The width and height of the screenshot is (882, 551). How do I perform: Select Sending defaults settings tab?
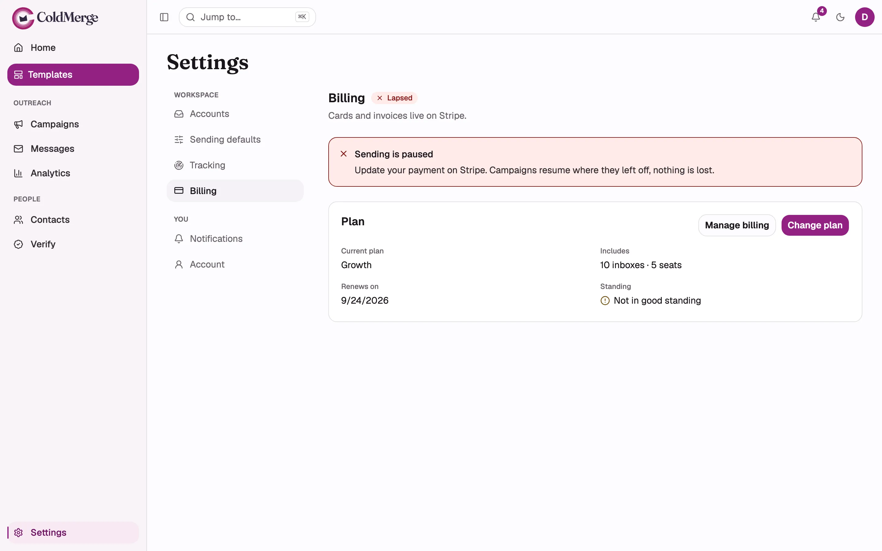235,140
